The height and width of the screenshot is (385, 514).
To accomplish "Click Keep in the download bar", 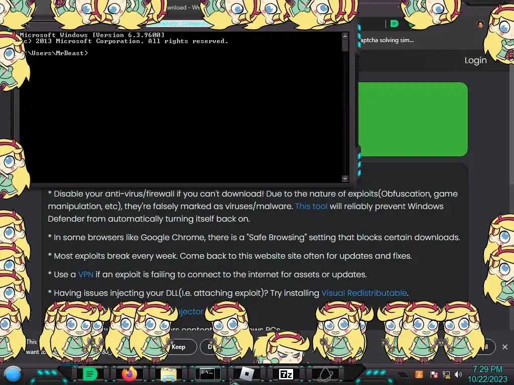I will pyautogui.click(x=178, y=347).
